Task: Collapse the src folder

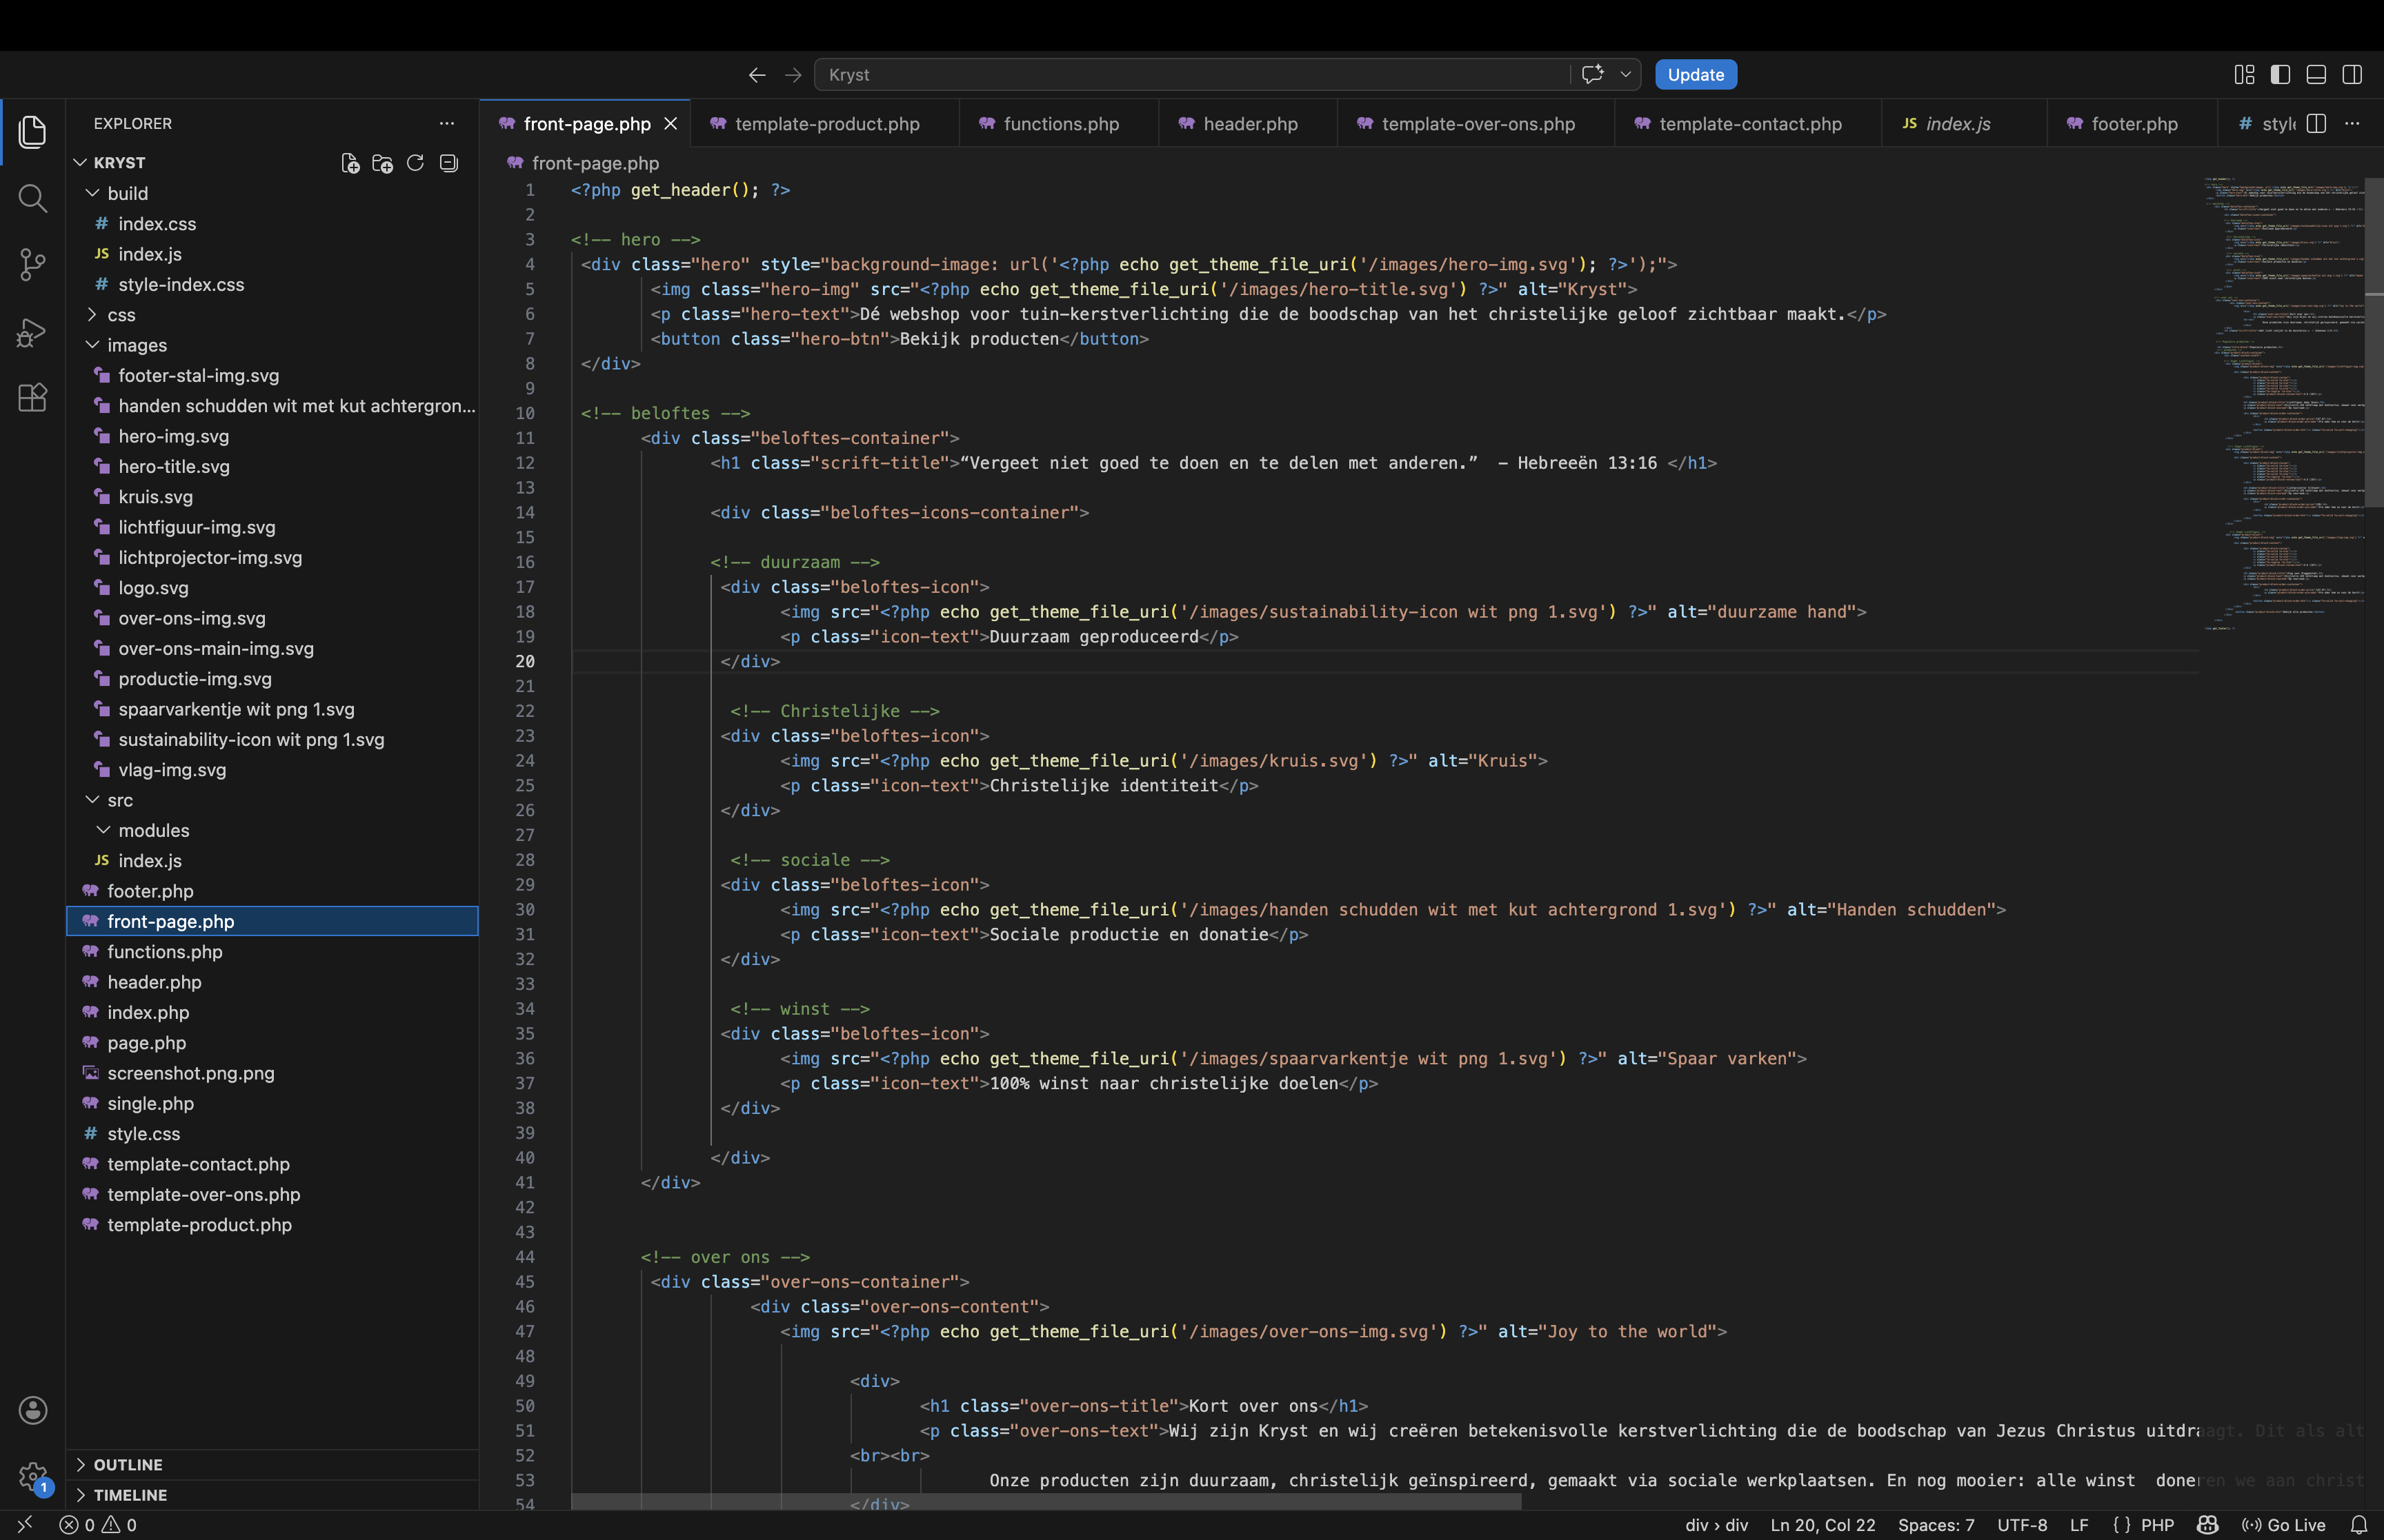Action: point(92,800)
